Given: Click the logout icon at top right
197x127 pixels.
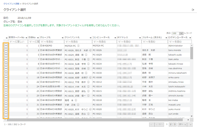Looking at the screenshot, I should click(x=193, y=10).
